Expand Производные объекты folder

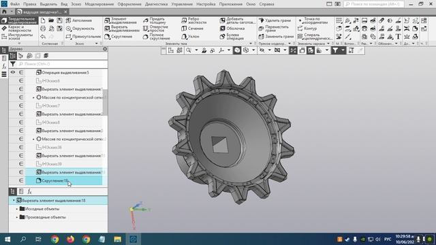coord(17,217)
